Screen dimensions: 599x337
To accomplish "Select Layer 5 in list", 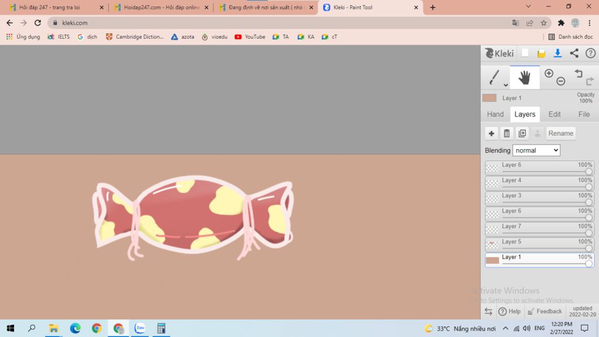I will pos(539,245).
